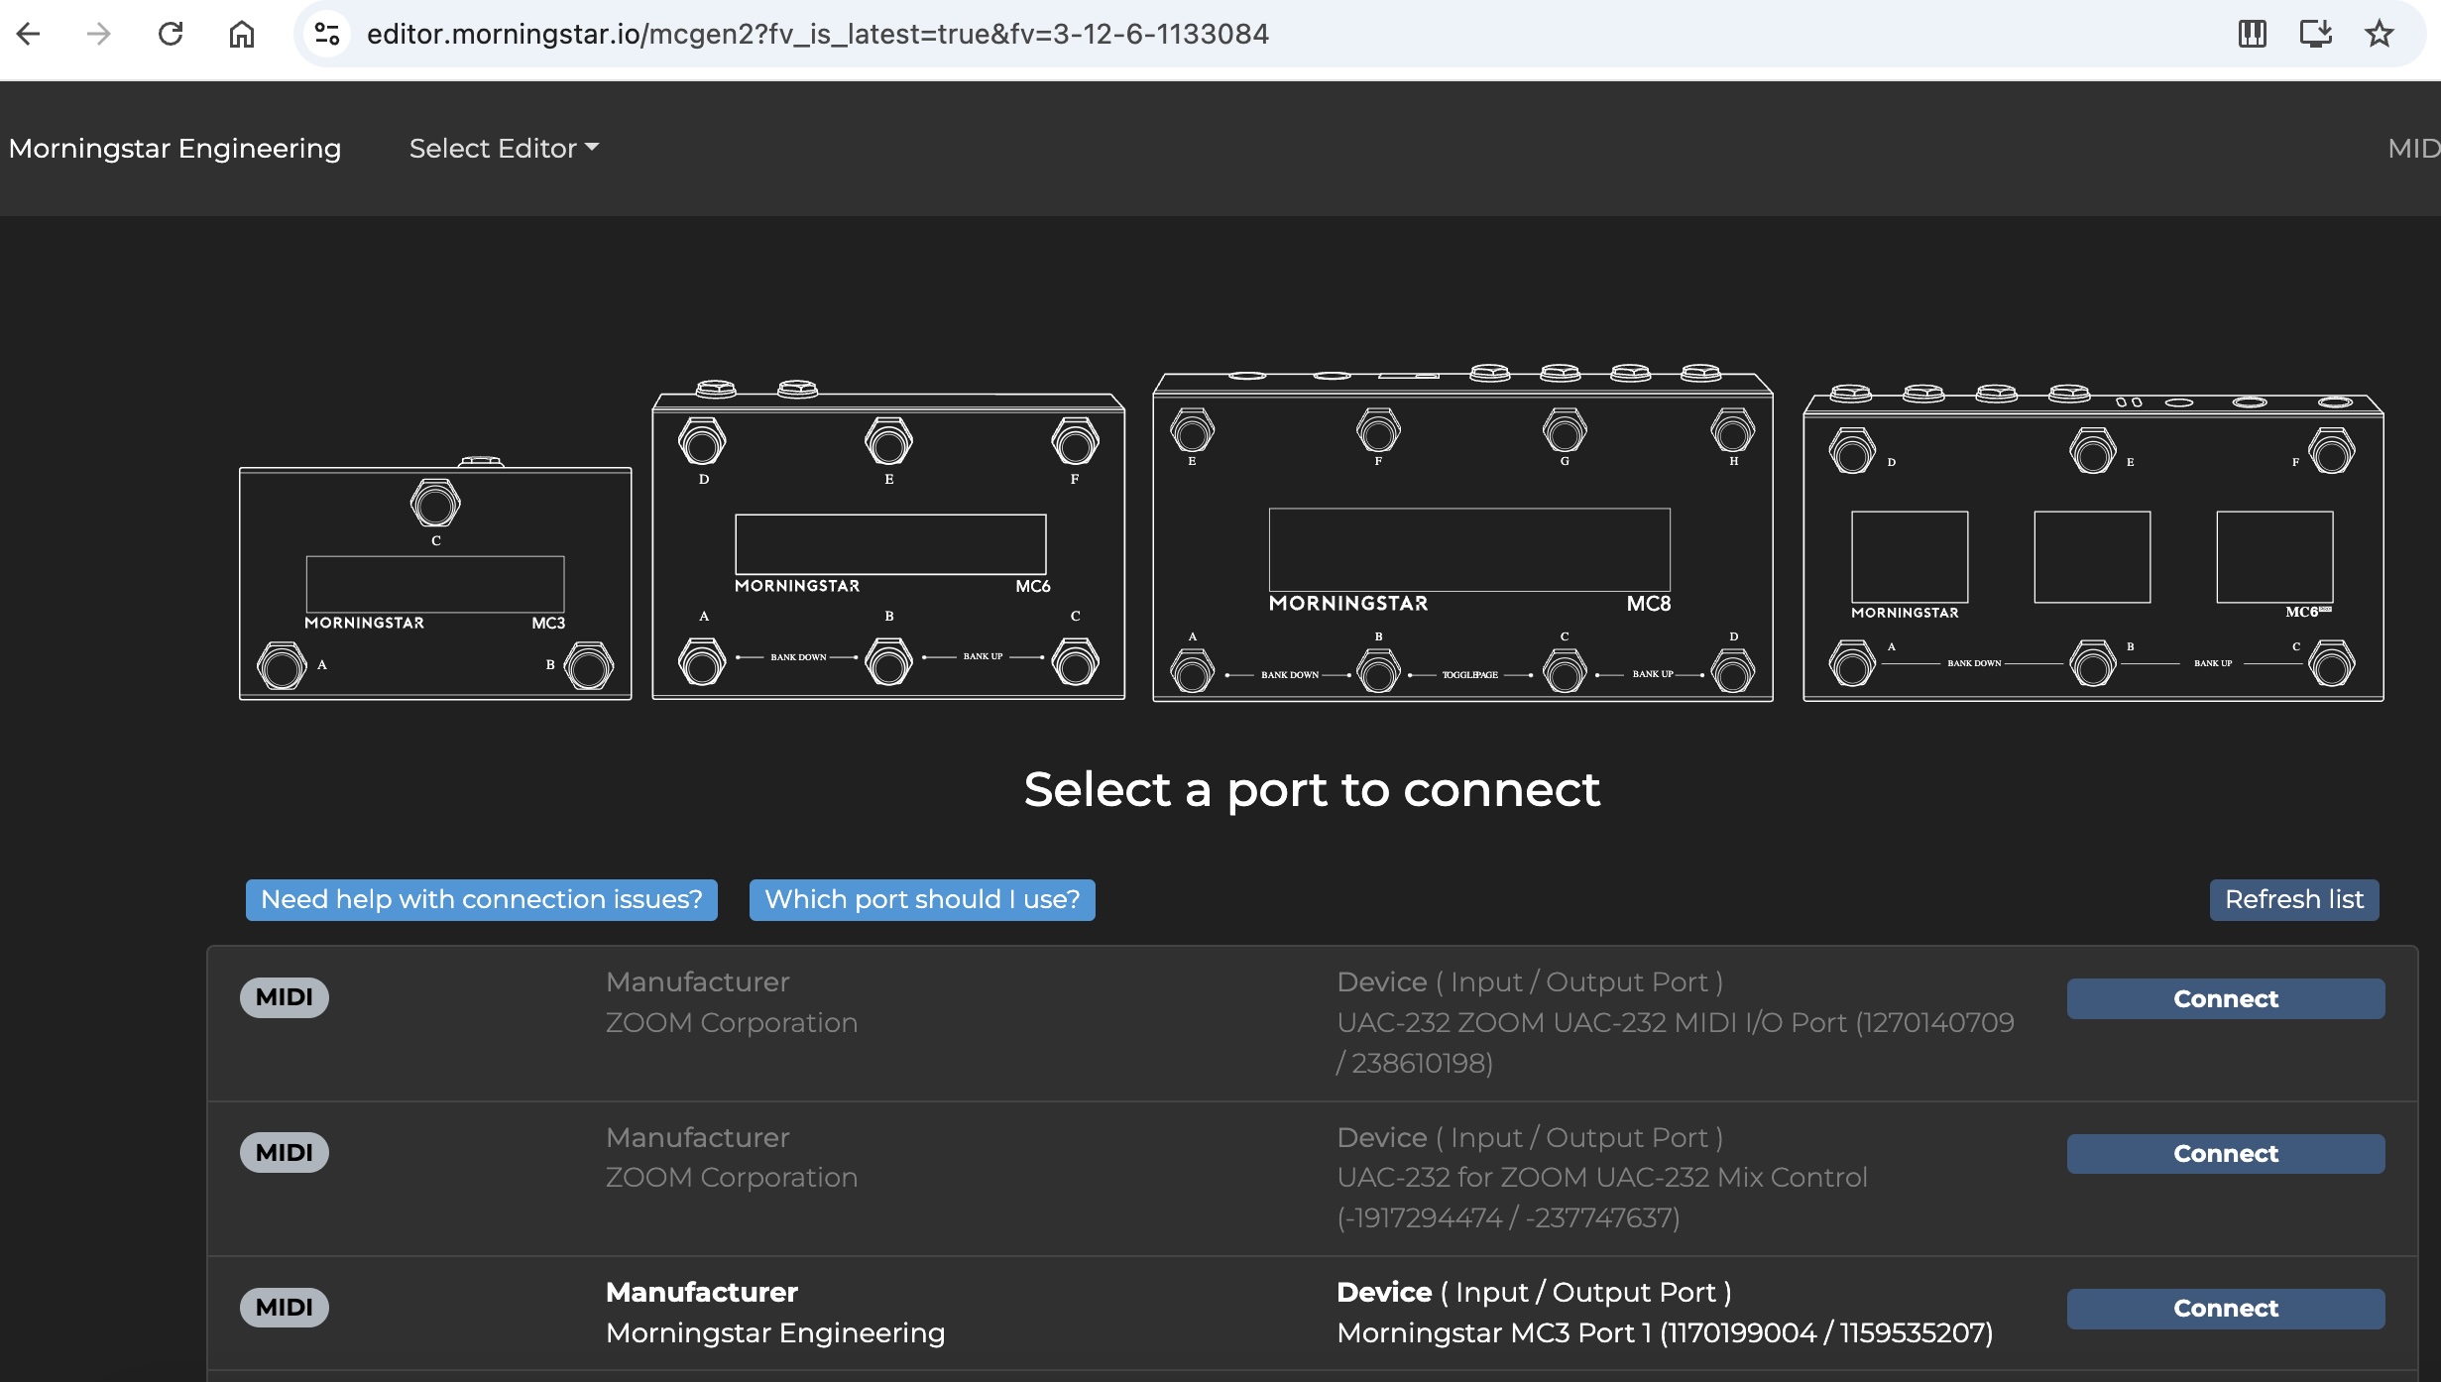
Task: Open the browser home page
Action: pos(242,35)
